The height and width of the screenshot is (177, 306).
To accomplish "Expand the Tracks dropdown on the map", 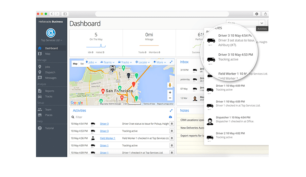I will click(125, 62).
